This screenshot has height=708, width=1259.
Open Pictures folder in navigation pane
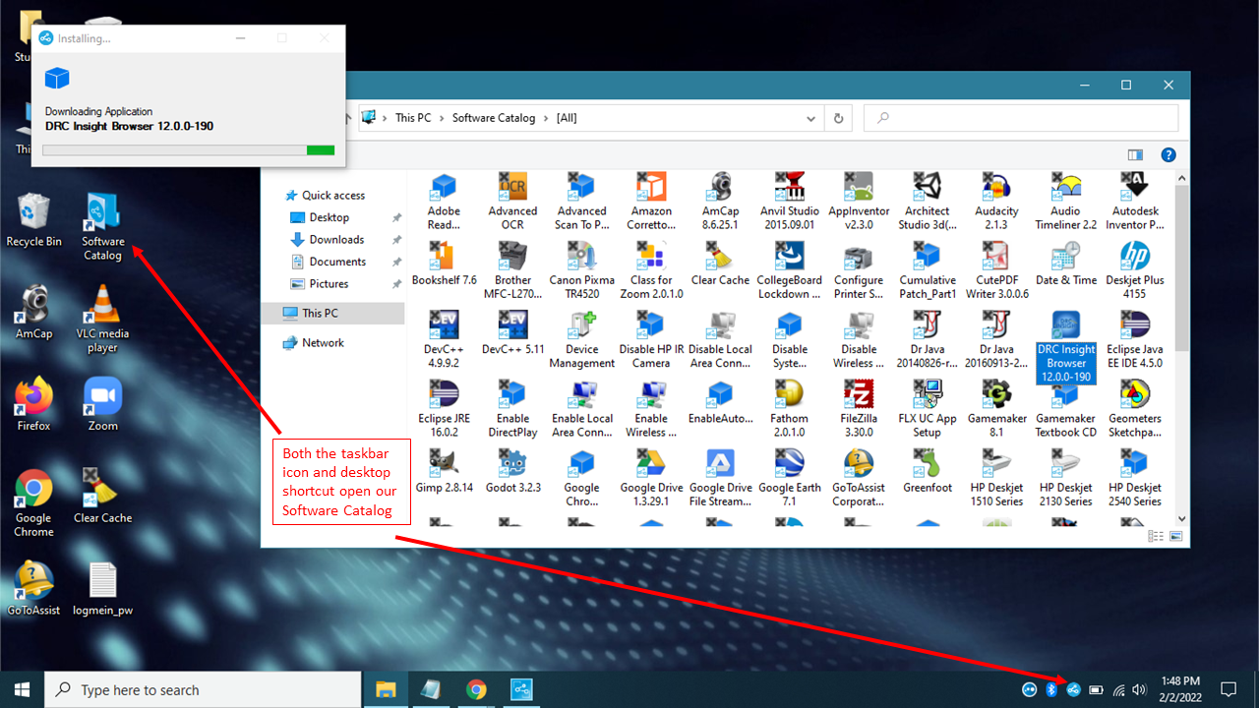pyautogui.click(x=329, y=283)
